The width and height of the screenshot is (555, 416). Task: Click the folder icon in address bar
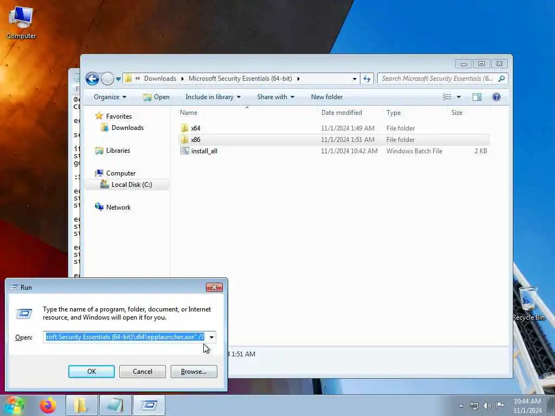pos(128,79)
